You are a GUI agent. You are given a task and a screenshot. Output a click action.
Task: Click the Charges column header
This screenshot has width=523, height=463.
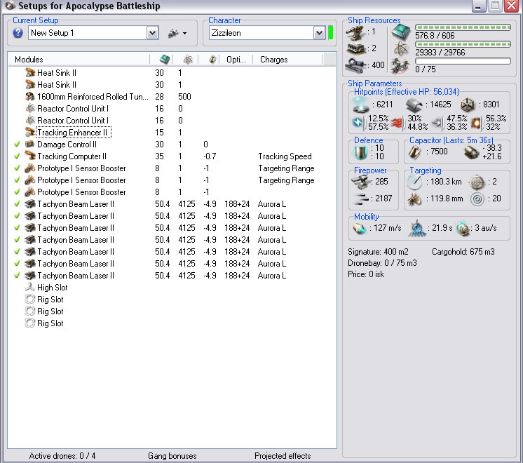click(x=274, y=60)
